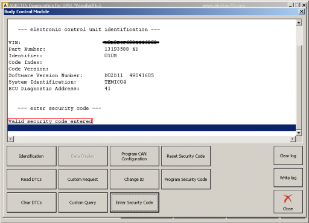Maximize the ABRITES Diagnostics main window

[x=297, y=5]
